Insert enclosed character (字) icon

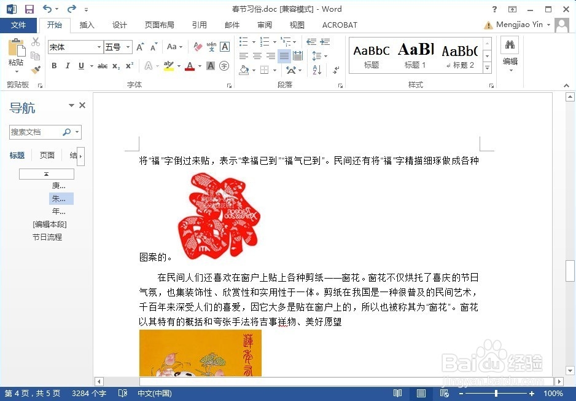[224, 66]
